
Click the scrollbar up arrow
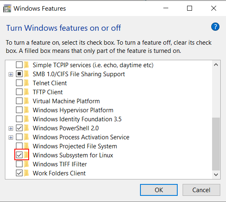pyautogui.click(x=216, y=65)
